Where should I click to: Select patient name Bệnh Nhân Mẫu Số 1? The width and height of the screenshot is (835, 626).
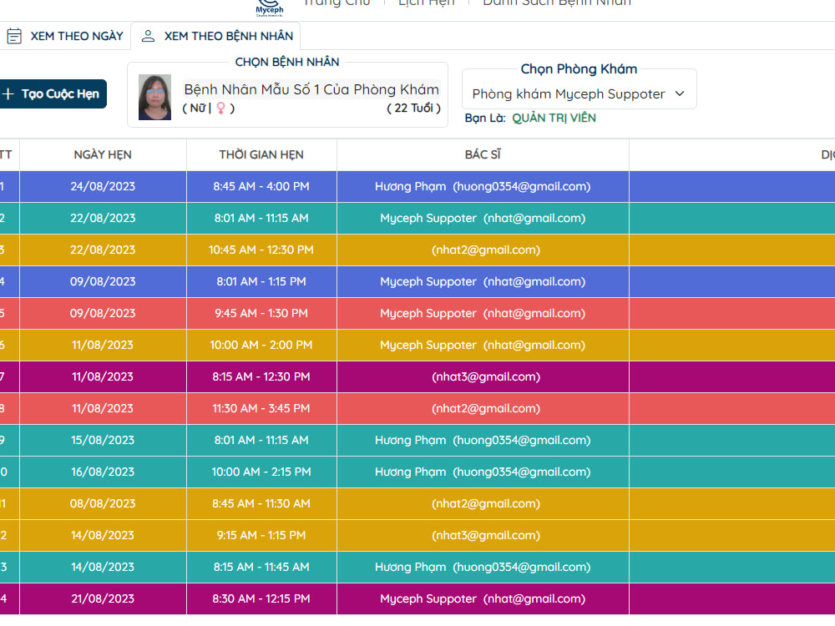click(x=311, y=89)
